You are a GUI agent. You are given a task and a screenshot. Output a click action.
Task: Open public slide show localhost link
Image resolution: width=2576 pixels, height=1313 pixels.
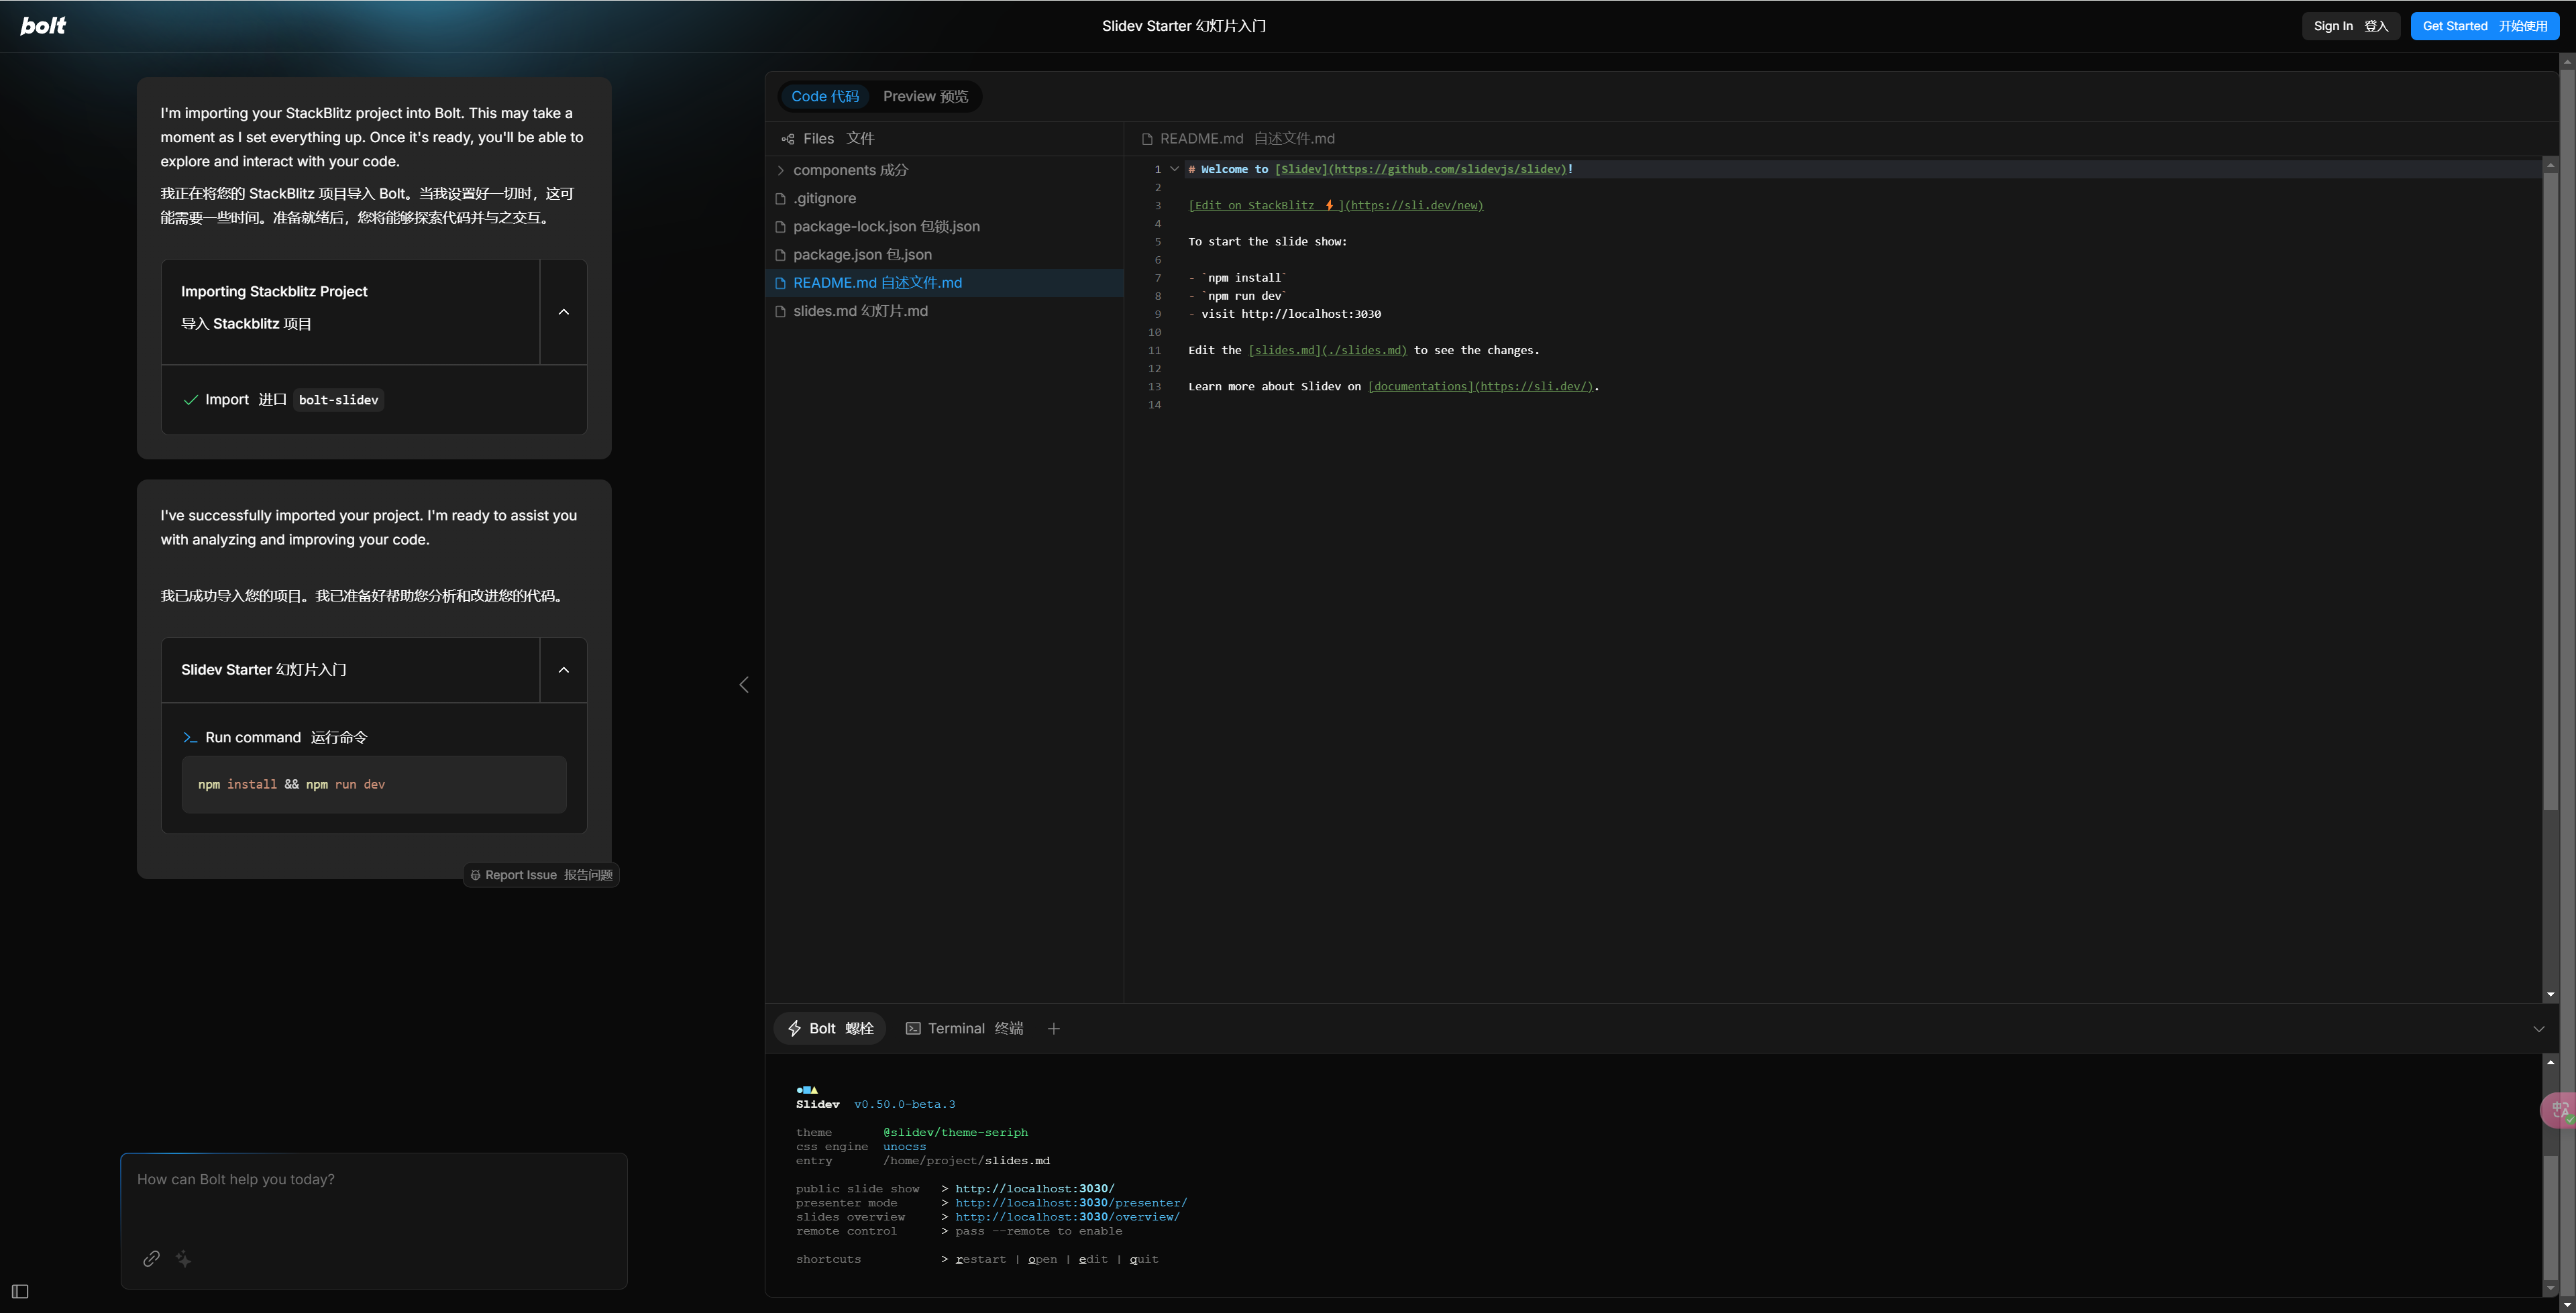click(1035, 1189)
